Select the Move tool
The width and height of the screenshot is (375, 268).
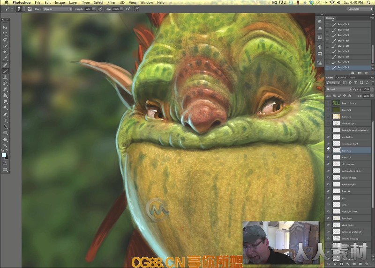tap(5, 28)
